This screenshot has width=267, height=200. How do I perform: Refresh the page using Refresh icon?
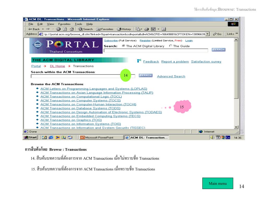65,29
